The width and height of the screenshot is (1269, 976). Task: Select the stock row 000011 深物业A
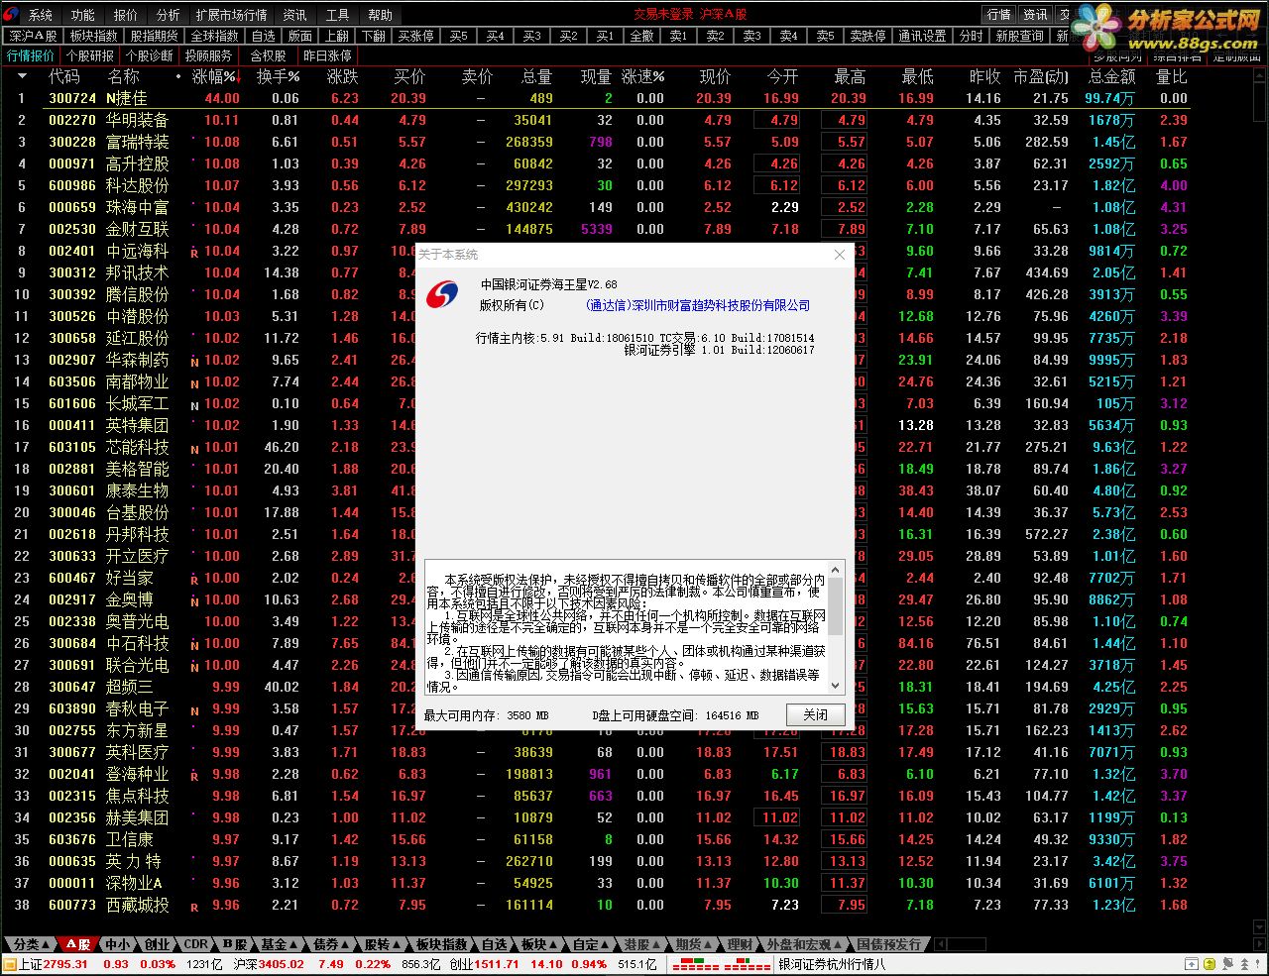[595, 883]
